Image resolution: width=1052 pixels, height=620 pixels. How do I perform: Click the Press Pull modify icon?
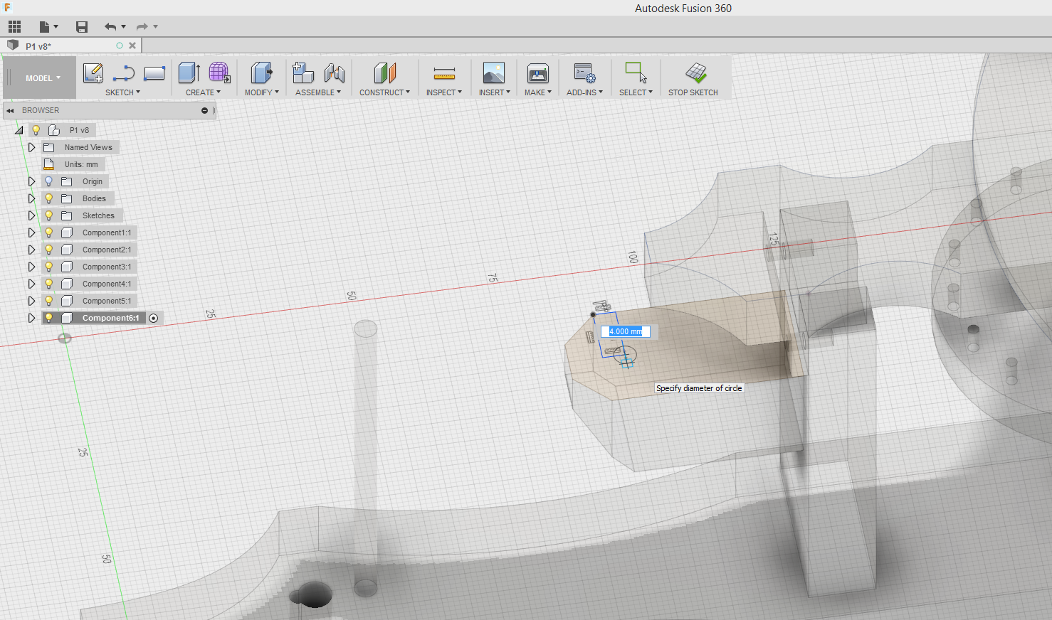click(x=261, y=73)
